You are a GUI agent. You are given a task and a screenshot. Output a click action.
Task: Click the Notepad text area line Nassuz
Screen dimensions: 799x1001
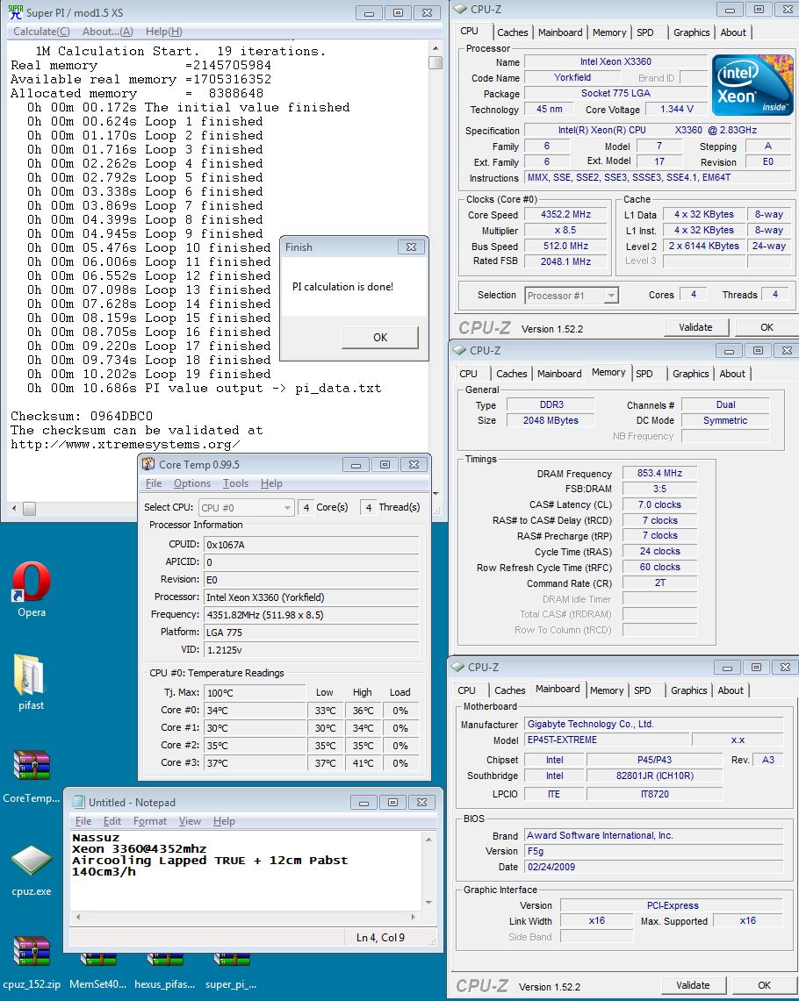pos(96,838)
